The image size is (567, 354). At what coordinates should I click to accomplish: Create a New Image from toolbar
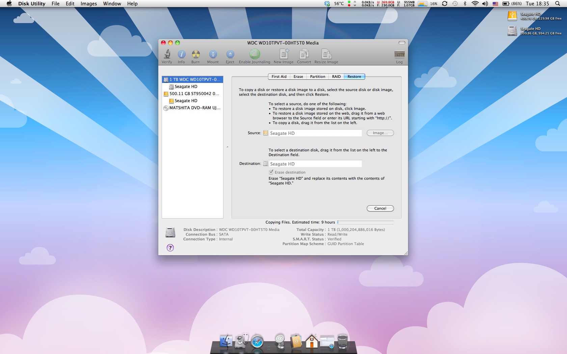[x=284, y=54]
